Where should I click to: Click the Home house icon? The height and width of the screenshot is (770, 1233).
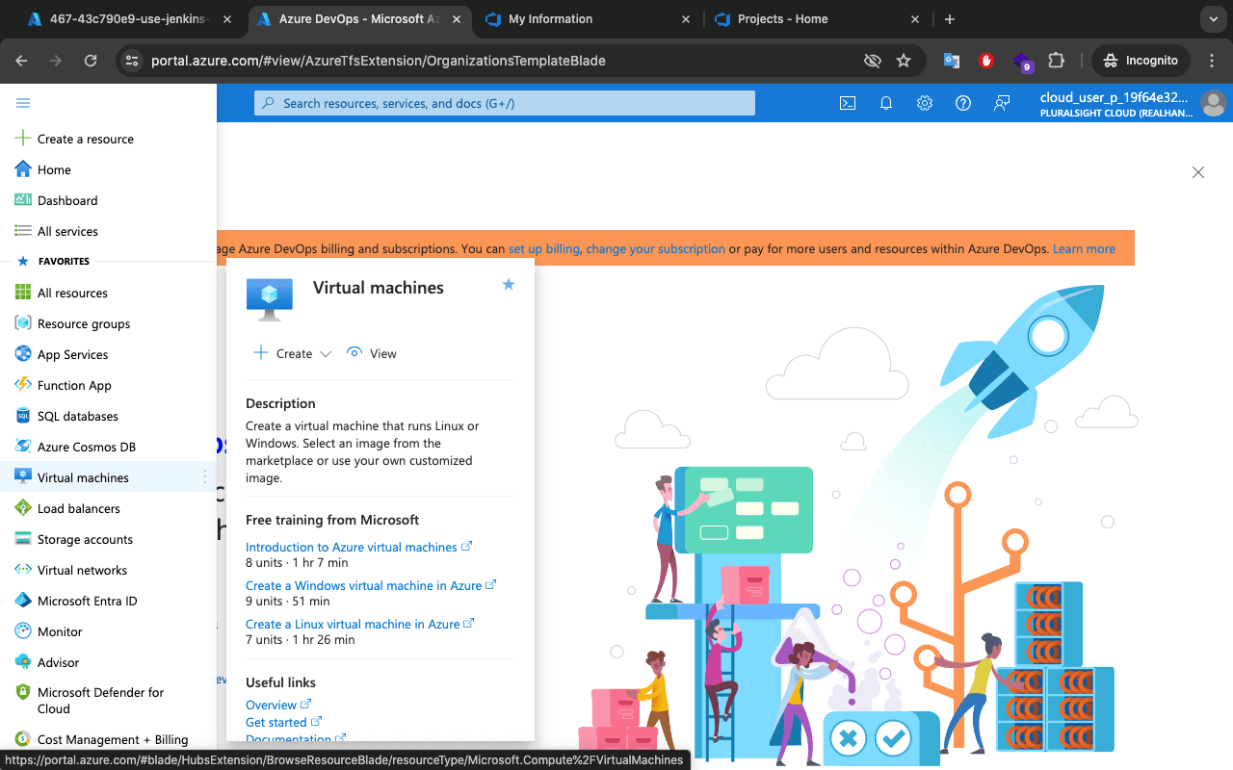pos(23,169)
